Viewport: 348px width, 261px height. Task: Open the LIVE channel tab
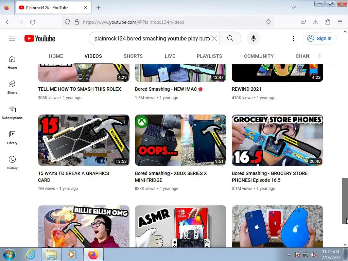(x=170, y=56)
